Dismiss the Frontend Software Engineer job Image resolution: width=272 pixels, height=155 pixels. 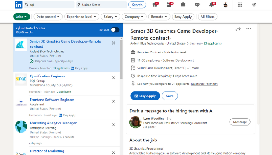(x=113, y=101)
